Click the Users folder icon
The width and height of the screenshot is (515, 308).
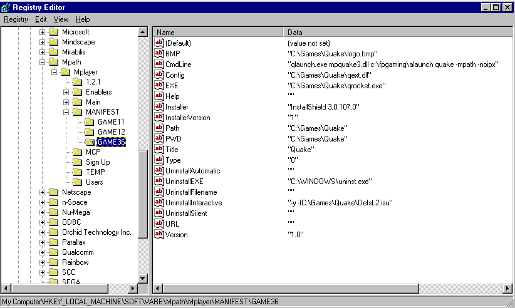pos(78,182)
